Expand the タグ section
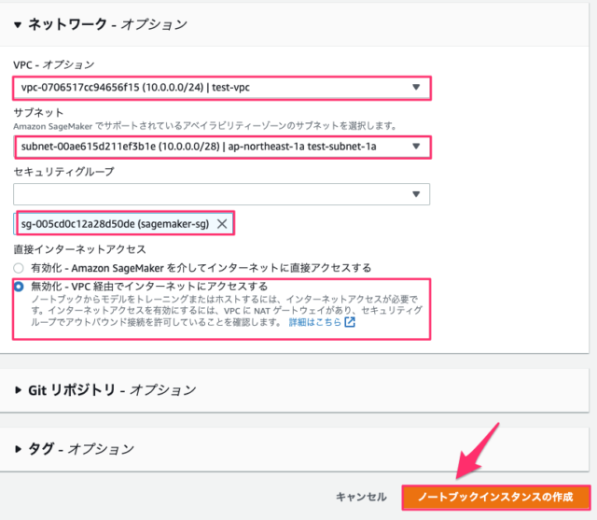Viewport: 597px width, 520px height. coord(18,449)
